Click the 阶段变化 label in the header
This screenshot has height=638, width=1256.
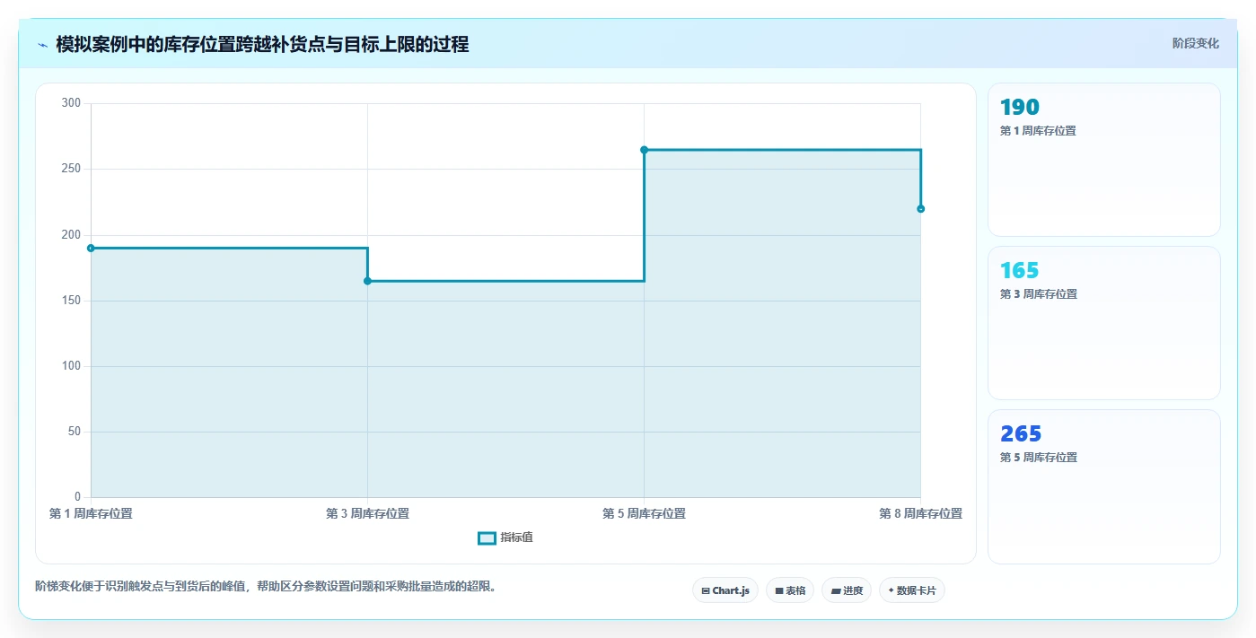[1195, 43]
